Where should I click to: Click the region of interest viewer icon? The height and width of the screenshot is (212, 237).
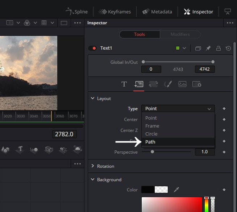click(10, 23)
